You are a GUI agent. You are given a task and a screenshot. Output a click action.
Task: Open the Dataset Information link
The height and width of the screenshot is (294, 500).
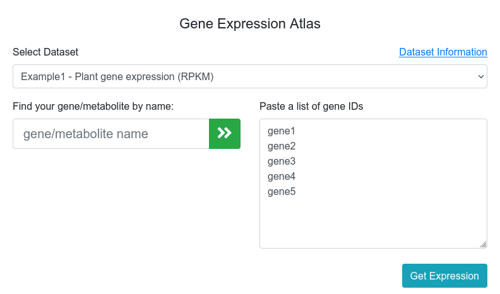[x=443, y=52]
